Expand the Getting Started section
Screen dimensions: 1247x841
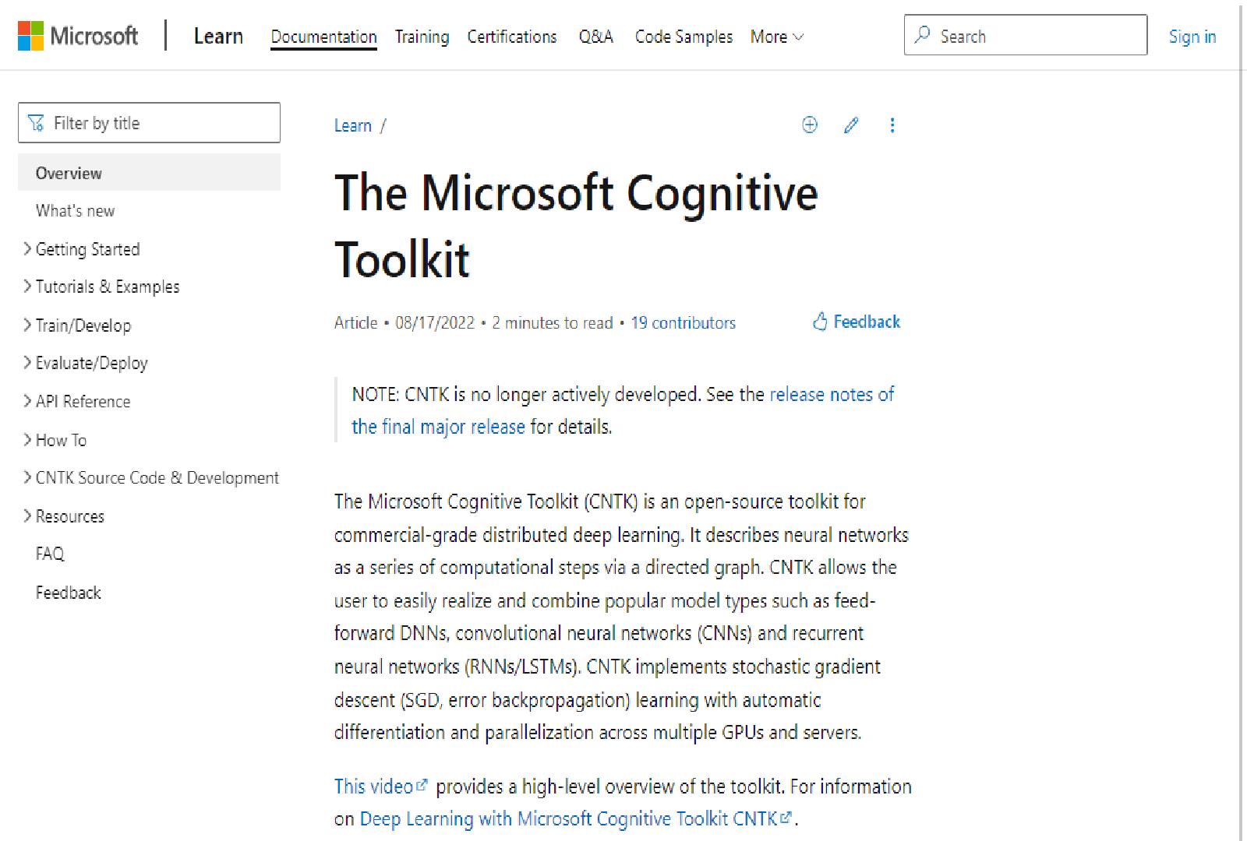click(27, 249)
